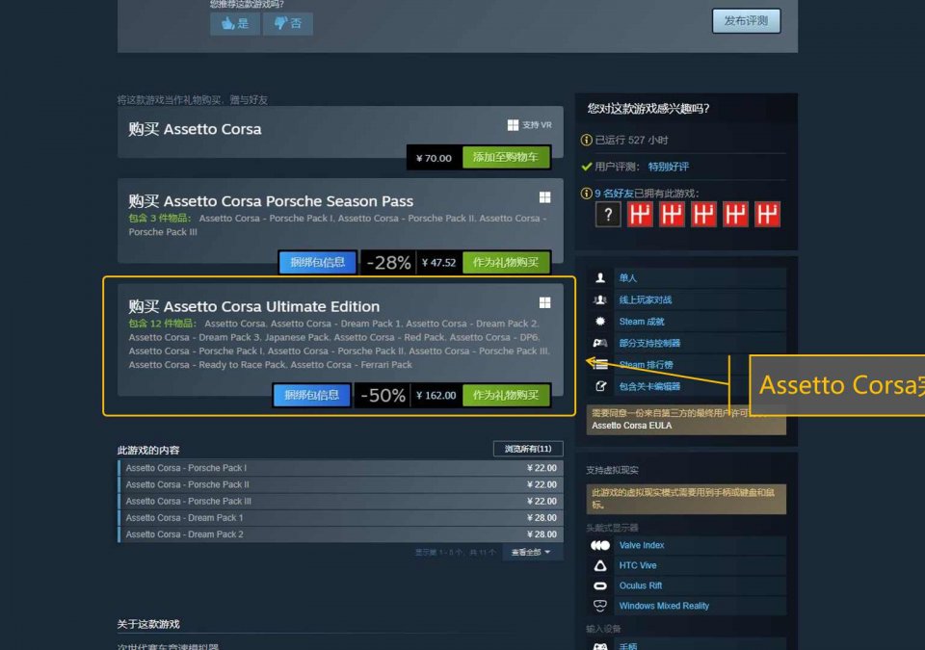Click the 包含 12 件物品 label

(162, 324)
